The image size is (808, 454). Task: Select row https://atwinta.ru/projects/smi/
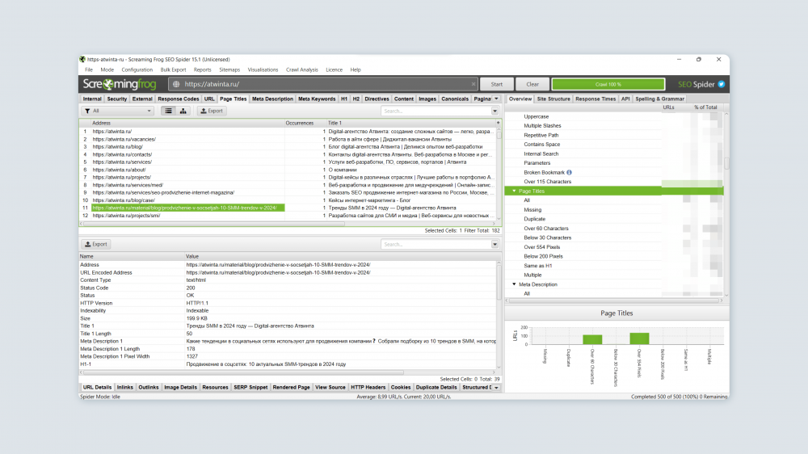coord(288,216)
